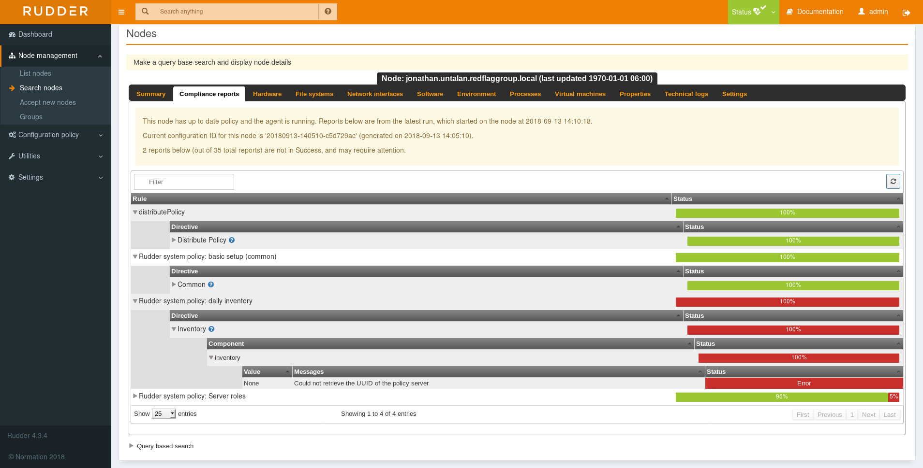This screenshot has height=468, width=923.
Task: Open the admin user menu
Action: click(x=873, y=12)
